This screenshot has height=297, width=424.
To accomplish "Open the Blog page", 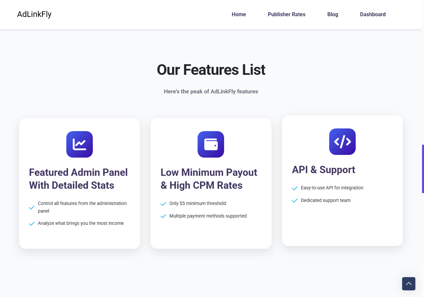I will pos(333,15).
